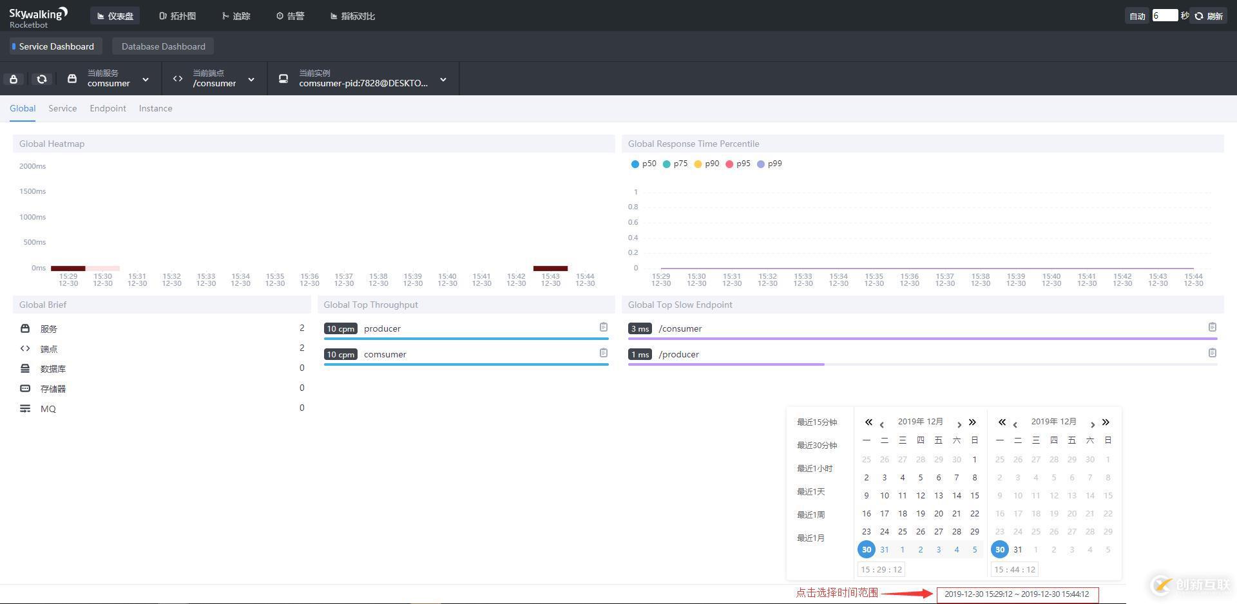This screenshot has width=1237, height=604.
Task: Toggle the 自动 auto-refresh button
Action: pos(1137,16)
